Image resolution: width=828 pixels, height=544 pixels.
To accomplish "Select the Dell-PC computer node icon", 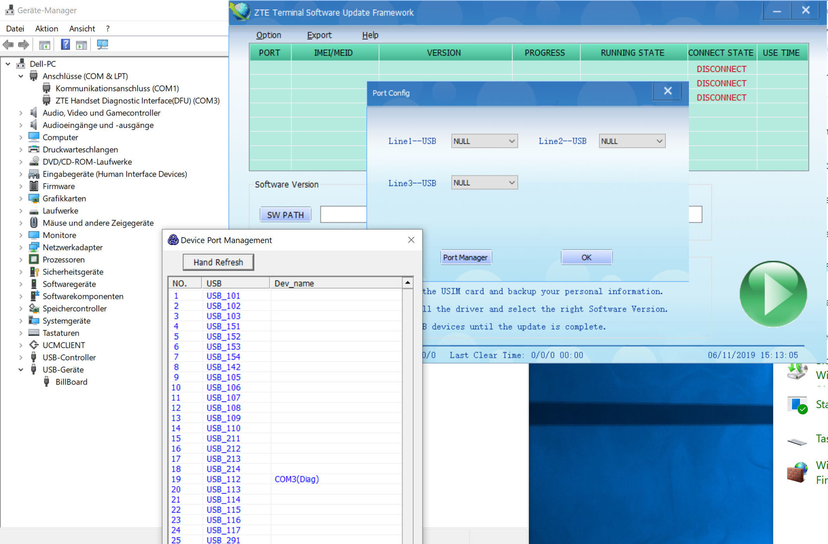I will point(21,64).
